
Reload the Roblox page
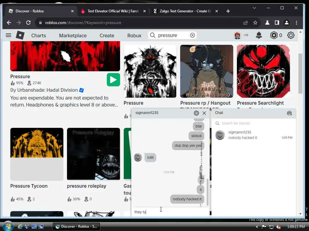(28, 23)
